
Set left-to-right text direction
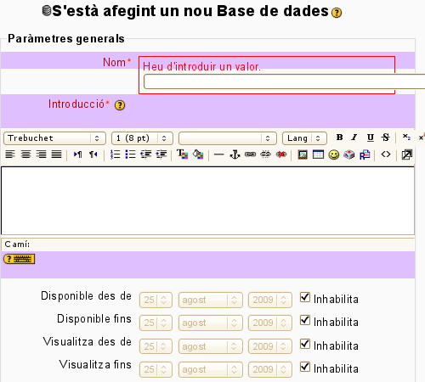click(x=77, y=154)
